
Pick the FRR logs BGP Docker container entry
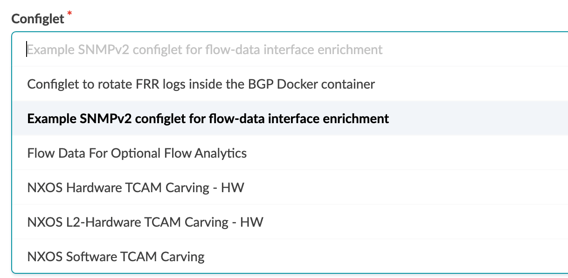pos(201,84)
